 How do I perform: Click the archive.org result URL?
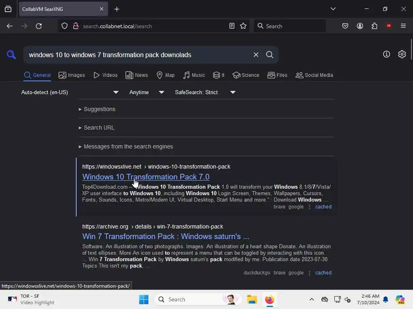[x=152, y=227]
